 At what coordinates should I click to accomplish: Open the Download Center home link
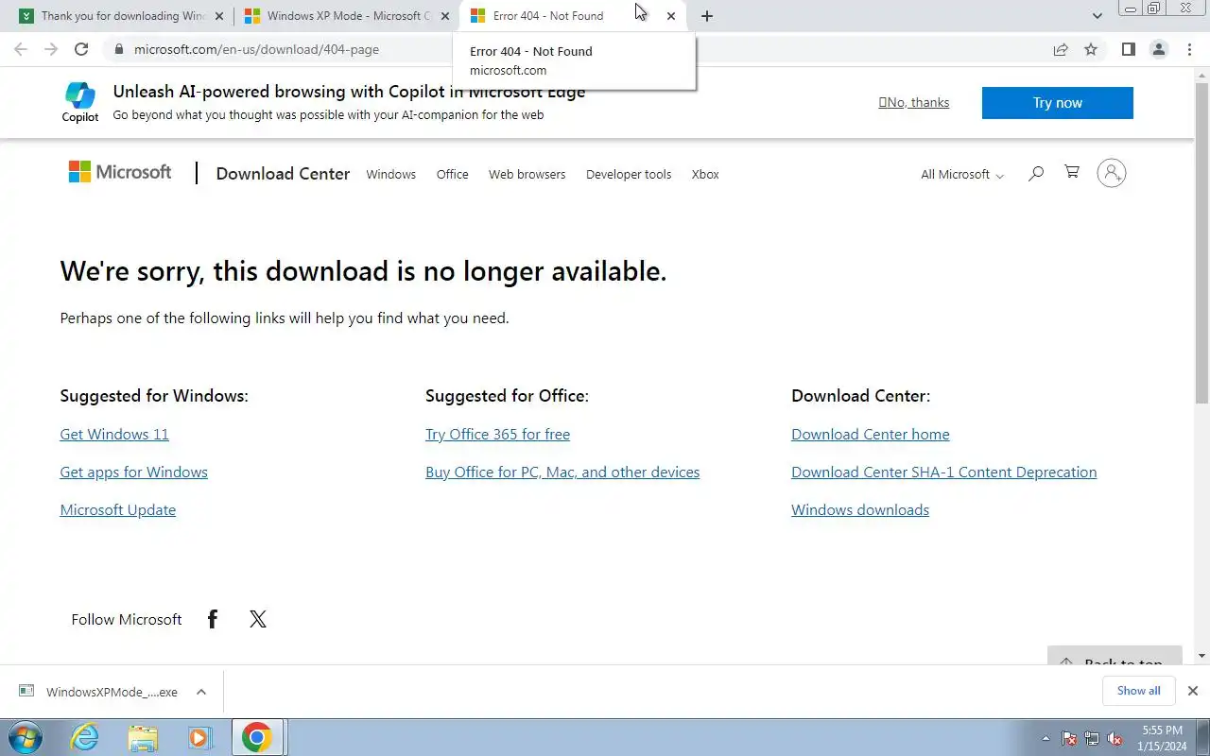click(871, 435)
